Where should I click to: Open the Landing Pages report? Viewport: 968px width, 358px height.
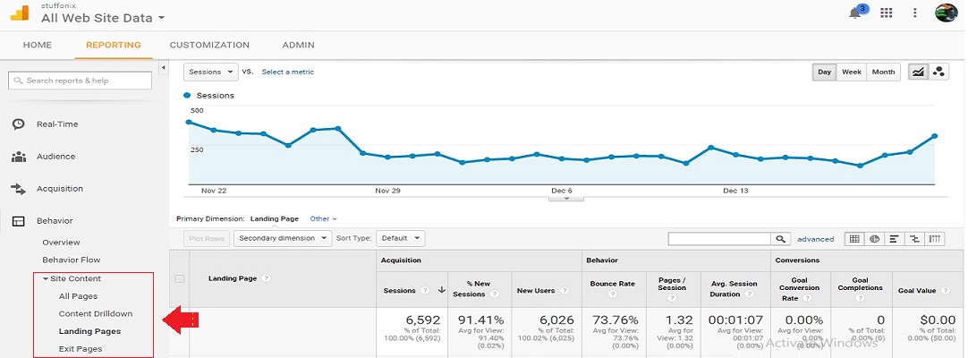point(89,331)
